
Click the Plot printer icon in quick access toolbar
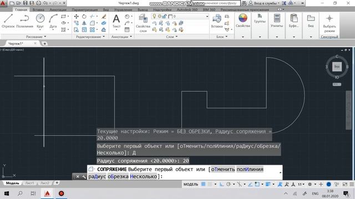(38, 3)
